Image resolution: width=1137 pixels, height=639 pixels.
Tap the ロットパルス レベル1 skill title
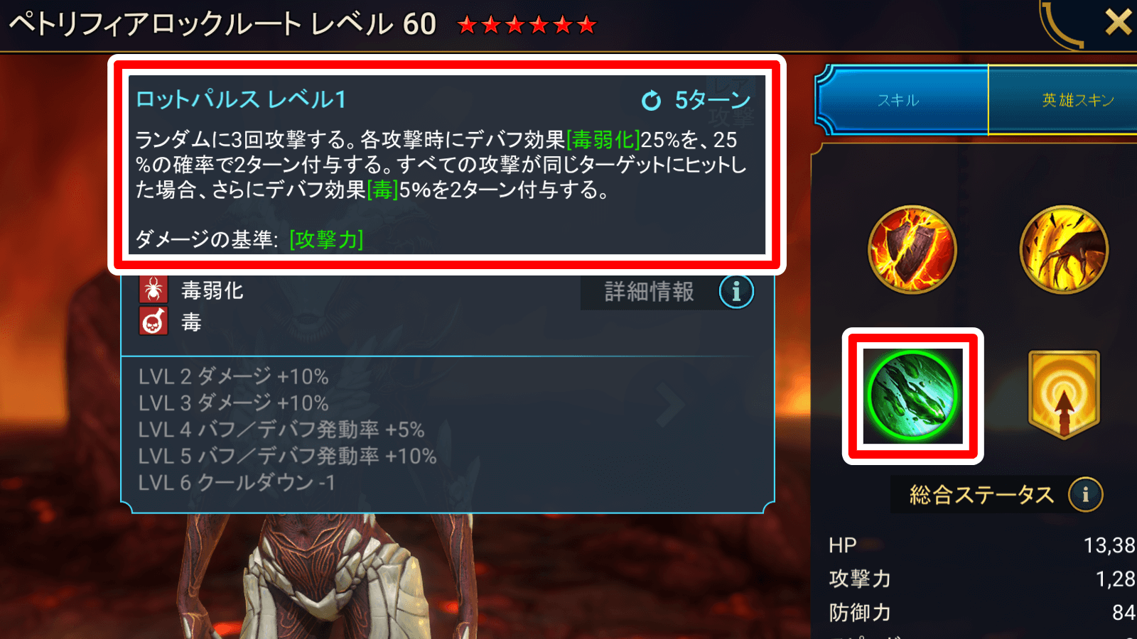[x=240, y=99]
